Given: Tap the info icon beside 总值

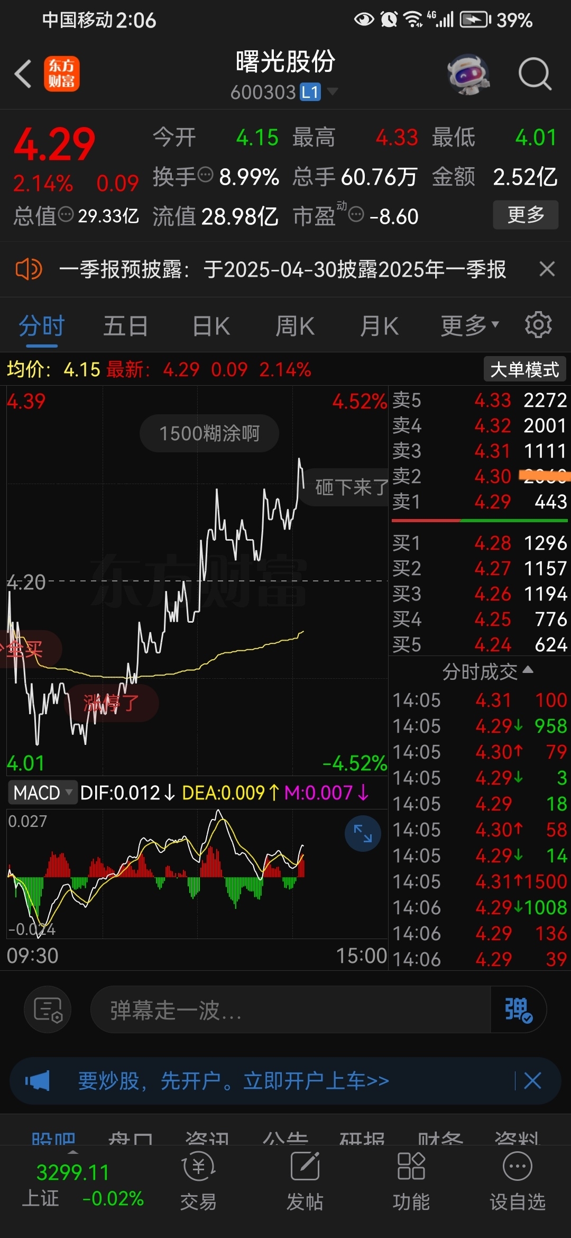Looking at the screenshot, I should click(x=66, y=214).
